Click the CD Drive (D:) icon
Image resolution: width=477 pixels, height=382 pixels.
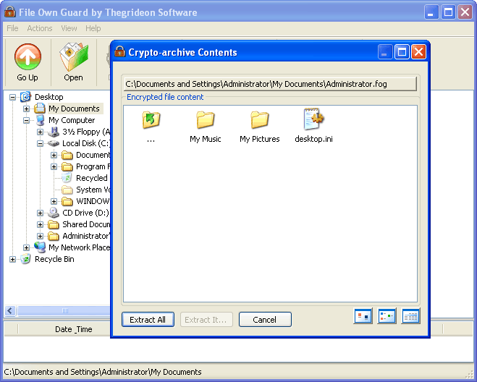point(54,213)
